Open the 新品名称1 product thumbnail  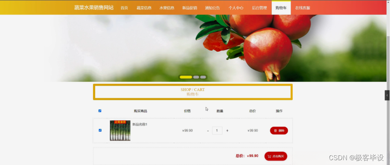[120, 130]
